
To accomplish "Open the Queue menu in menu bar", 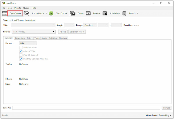I will click(26, 8).
